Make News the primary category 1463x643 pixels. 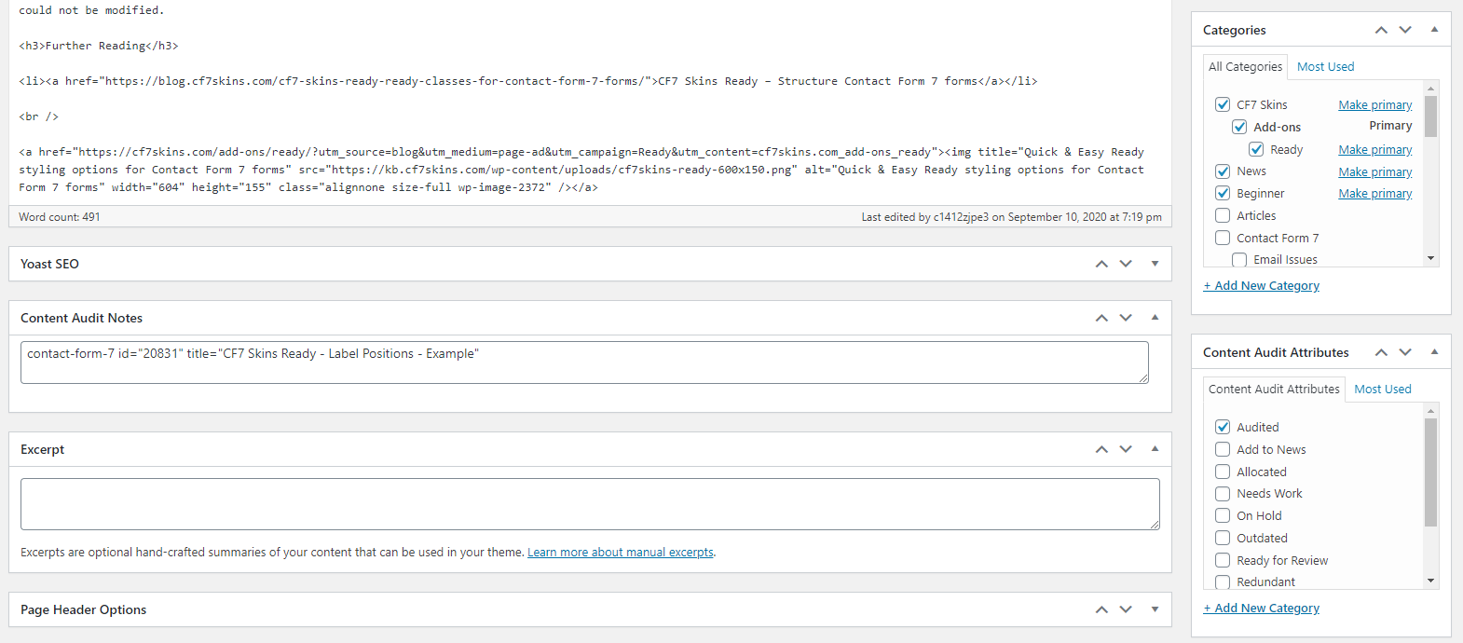[1374, 171]
